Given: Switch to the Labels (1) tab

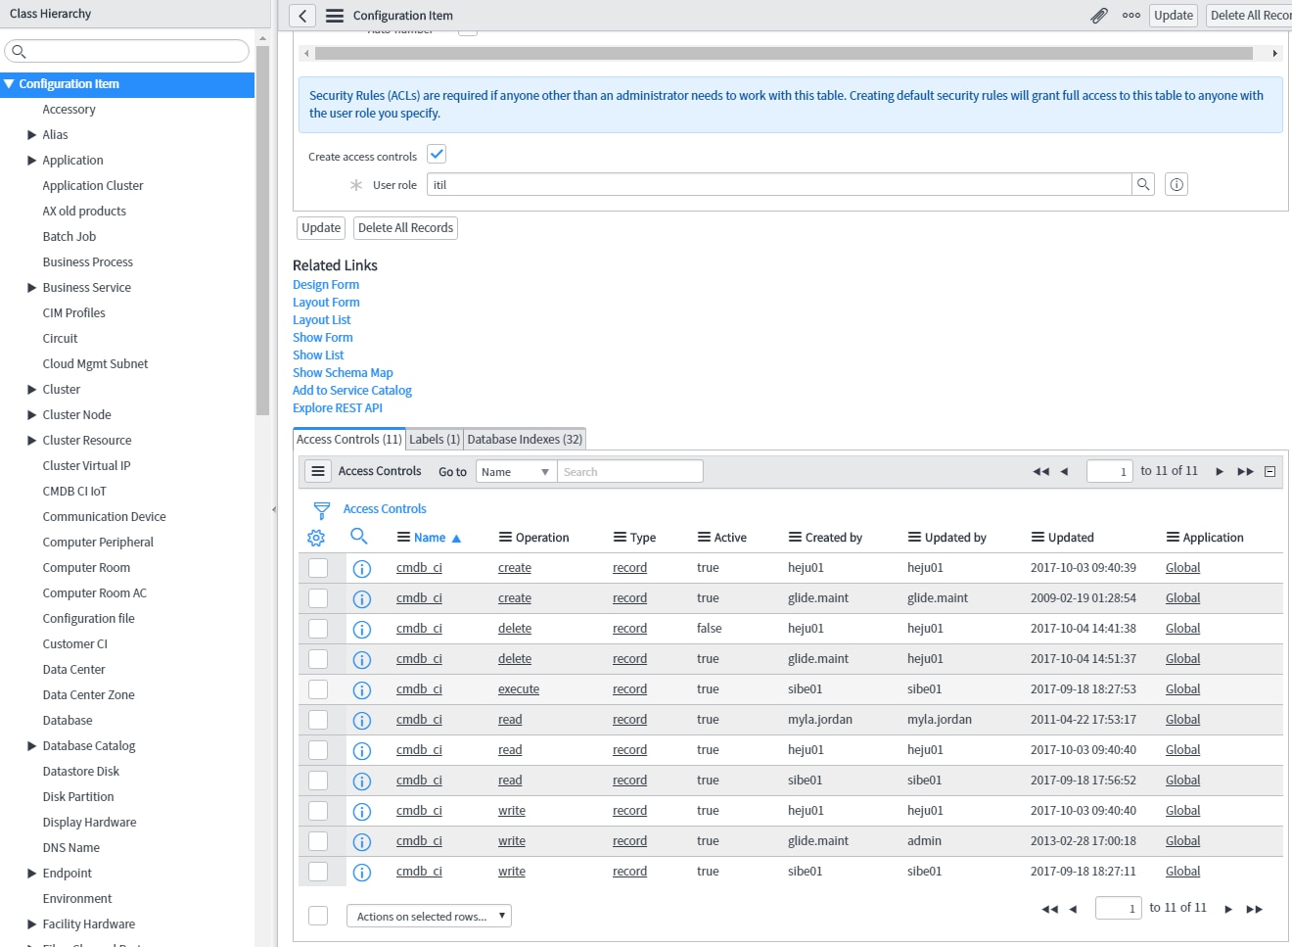Looking at the screenshot, I should 435,440.
